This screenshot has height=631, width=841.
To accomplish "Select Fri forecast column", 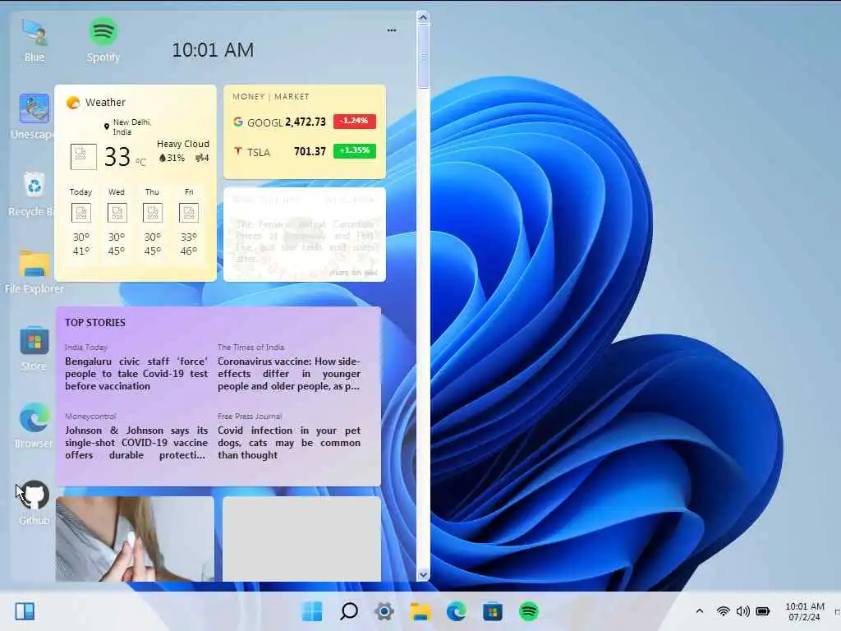I will [x=189, y=222].
